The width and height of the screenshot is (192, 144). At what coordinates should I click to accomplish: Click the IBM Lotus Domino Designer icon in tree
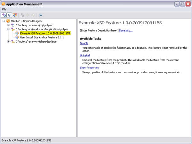click(8, 21)
